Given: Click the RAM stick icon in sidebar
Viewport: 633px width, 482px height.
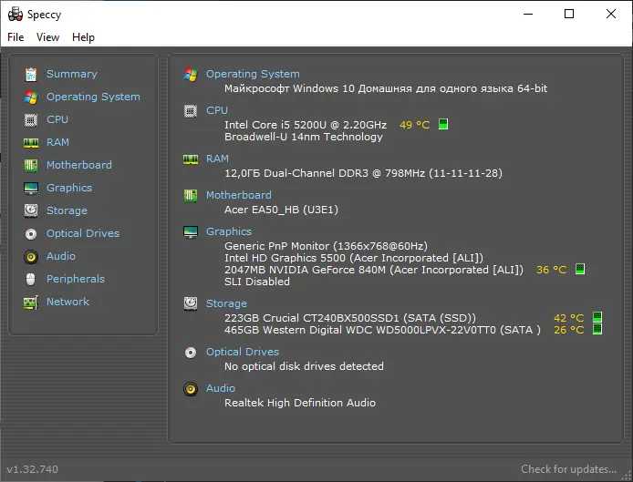Looking at the screenshot, I should (31, 143).
